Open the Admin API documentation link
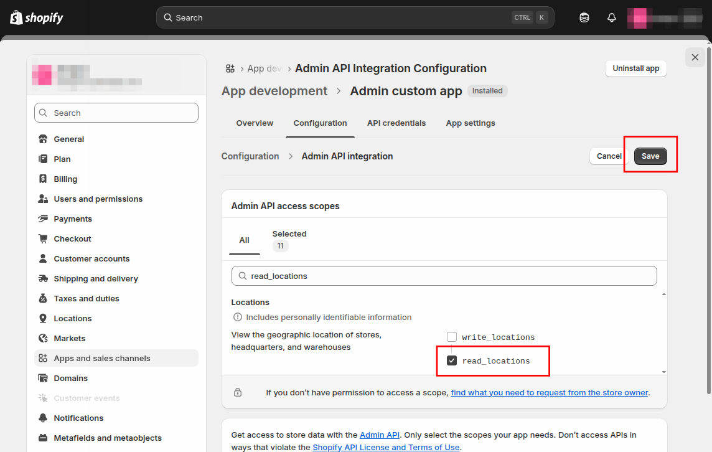 (x=380, y=435)
